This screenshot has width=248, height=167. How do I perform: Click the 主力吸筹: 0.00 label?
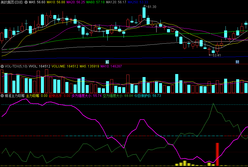click(x=37, y=96)
